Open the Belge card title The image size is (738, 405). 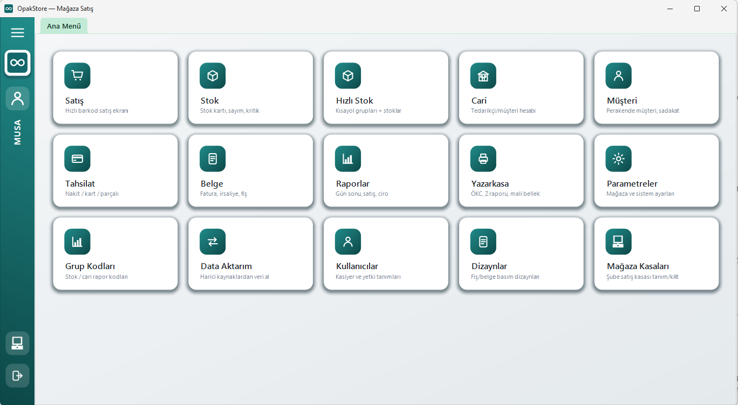point(212,184)
